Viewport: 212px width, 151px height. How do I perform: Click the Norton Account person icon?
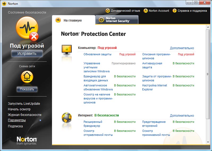tap(146, 11)
